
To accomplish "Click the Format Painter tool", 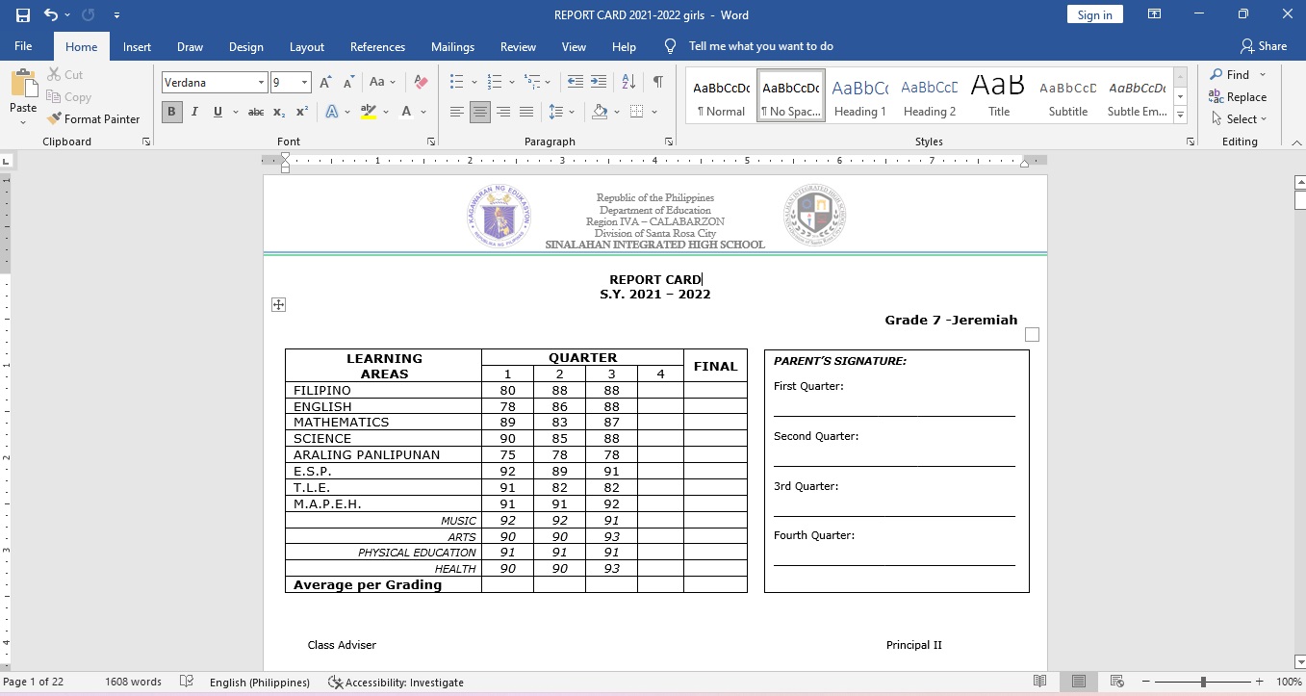I will [x=93, y=119].
